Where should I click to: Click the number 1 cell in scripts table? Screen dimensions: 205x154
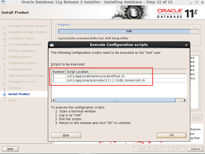click(x=58, y=76)
